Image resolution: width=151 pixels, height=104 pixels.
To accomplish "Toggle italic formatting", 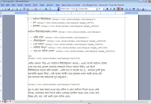I will [x=111, y=9].
